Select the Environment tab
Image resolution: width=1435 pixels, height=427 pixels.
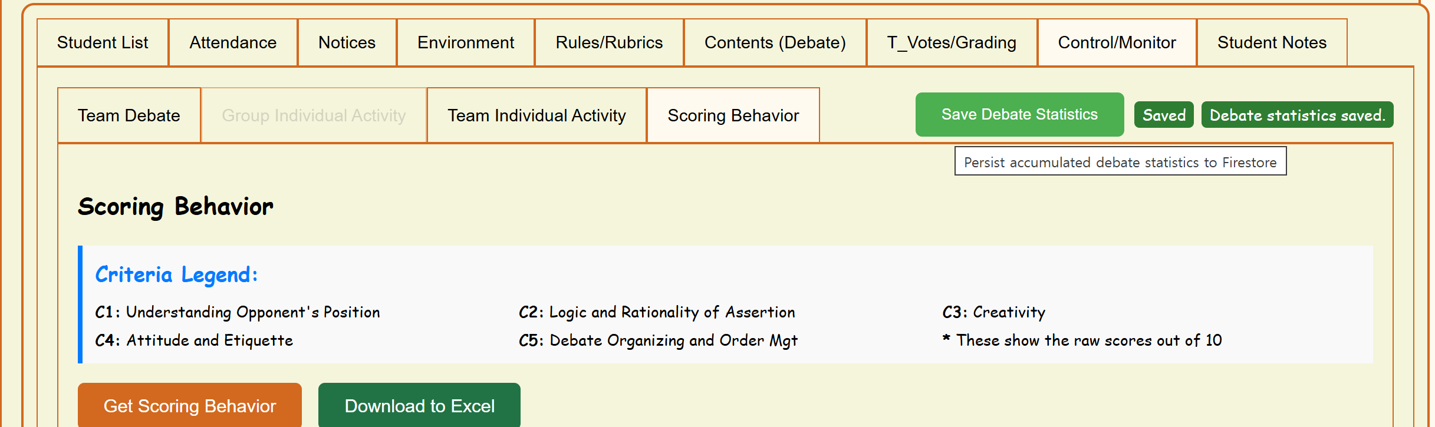466,42
